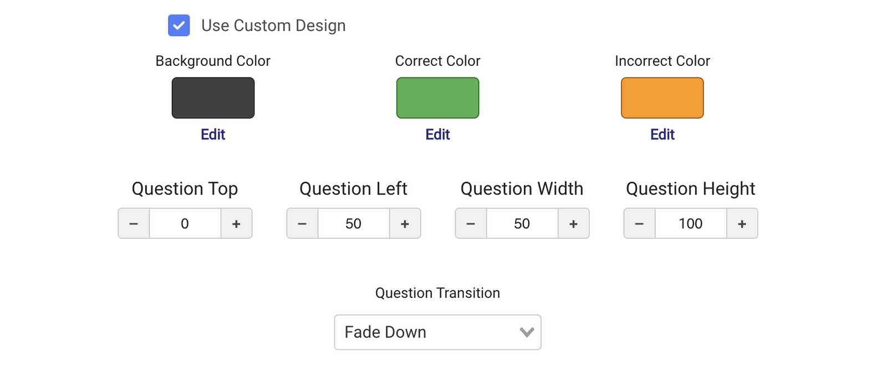The image size is (887, 375).
Task: Edit the Correct Color
Action: pyautogui.click(x=437, y=135)
